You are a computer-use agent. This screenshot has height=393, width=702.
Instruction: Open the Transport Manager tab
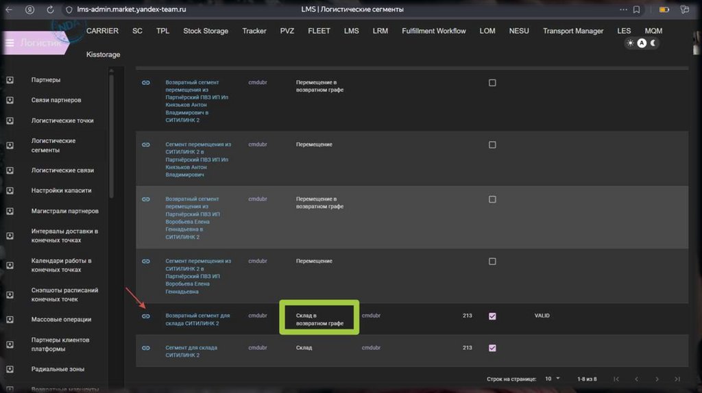click(573, 31)
